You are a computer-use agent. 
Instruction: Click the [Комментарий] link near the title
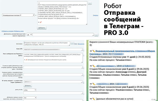81,44
